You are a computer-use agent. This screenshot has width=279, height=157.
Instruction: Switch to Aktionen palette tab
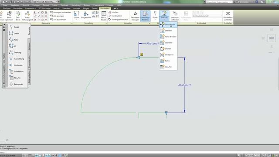pyautogui.click(x=29, y=46)
